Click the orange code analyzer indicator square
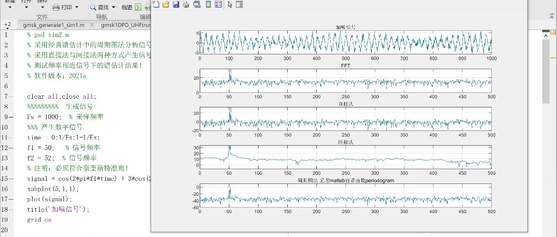 (553, 32)
